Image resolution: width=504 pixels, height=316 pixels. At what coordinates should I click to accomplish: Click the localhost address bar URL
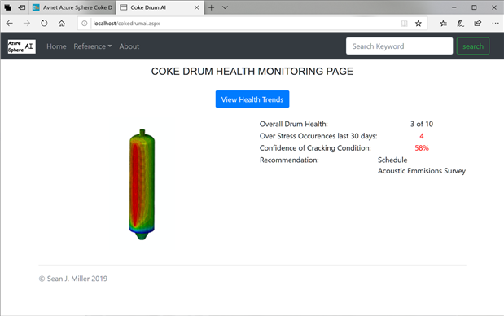tap(127, 23)
